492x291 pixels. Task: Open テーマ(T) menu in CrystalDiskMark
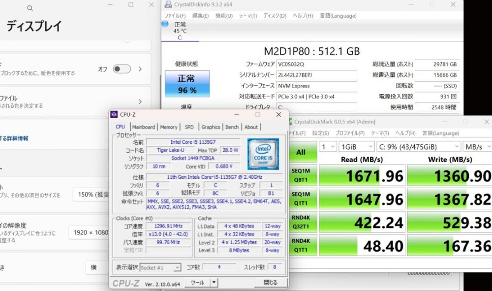[380, 133]
